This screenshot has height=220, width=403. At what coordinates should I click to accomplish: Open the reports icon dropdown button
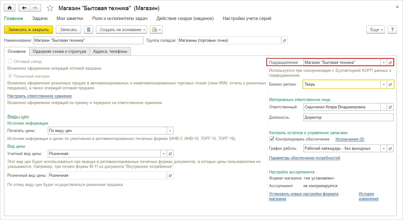pyautogui.click(x=156, y=29)
